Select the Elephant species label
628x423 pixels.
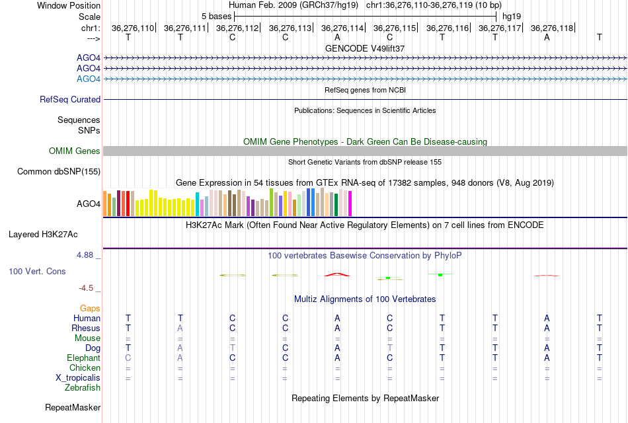pyautogui.click(x=84, y=358)
